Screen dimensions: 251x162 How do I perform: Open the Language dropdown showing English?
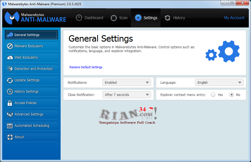pyautogui.click(x=219, y=82)
